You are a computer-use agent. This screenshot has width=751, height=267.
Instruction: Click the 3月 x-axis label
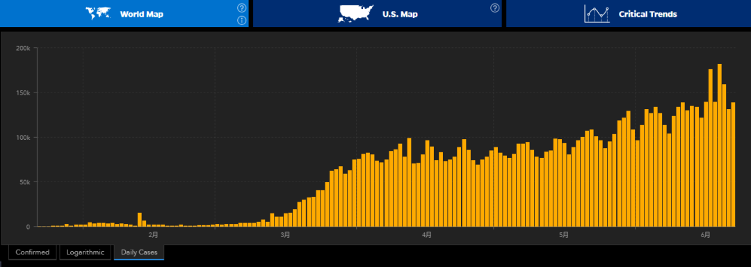(285, 235)
